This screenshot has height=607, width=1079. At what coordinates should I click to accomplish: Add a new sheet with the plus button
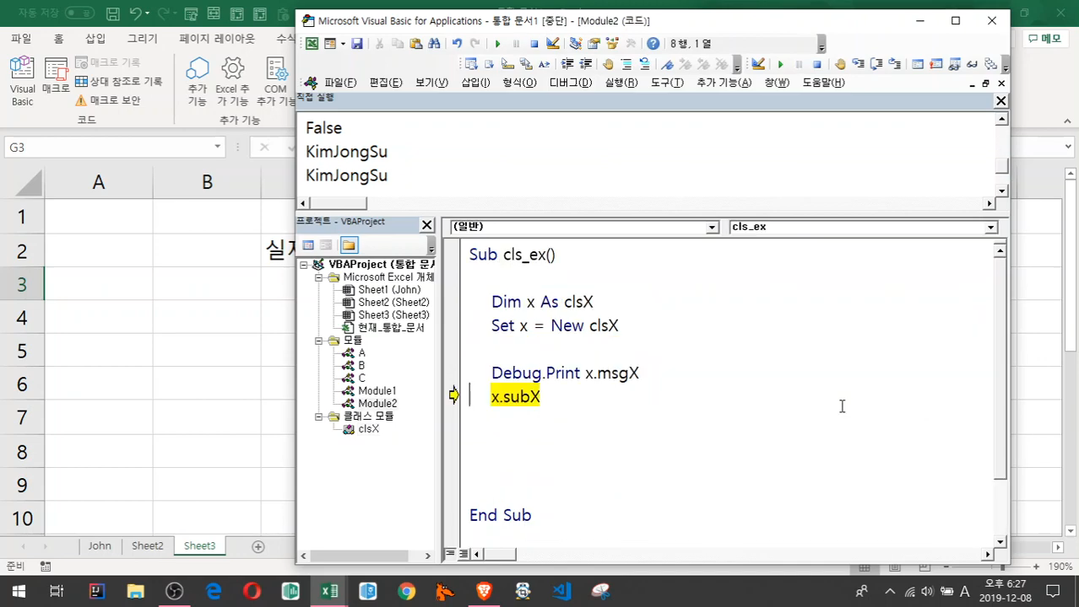point(258,546)
